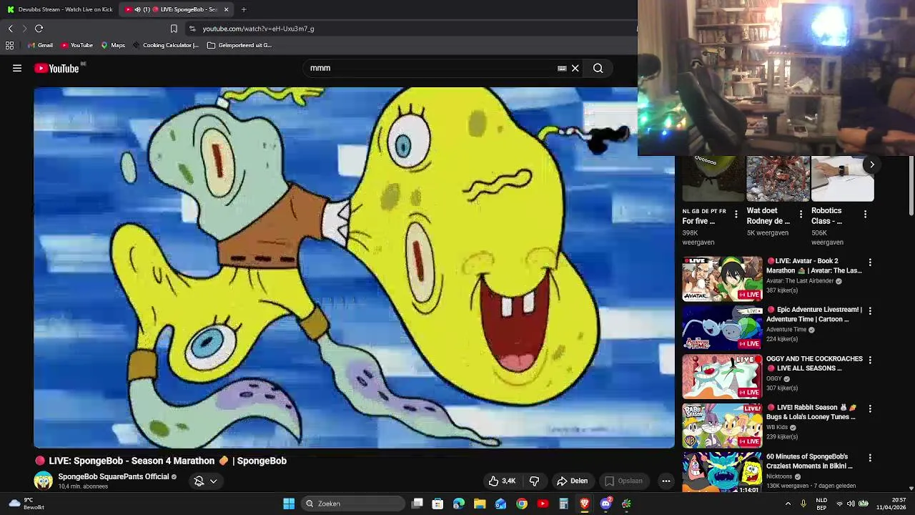Share the video via Delen button
915x515 pixels.
click(573, 481)
